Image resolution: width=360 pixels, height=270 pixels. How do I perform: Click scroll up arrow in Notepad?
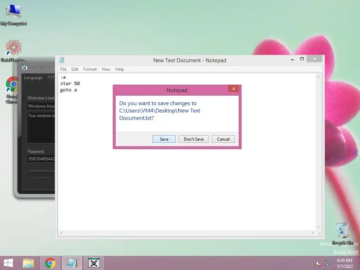[318, 77]
